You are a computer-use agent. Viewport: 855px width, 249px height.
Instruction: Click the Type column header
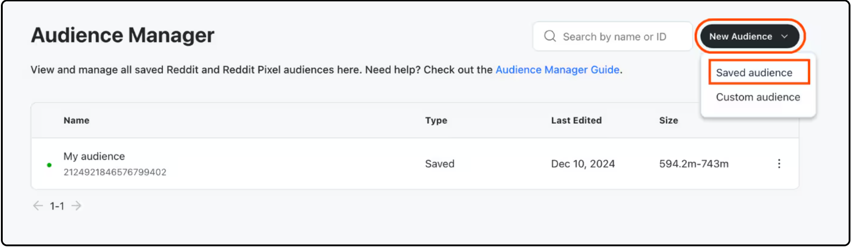436,120
